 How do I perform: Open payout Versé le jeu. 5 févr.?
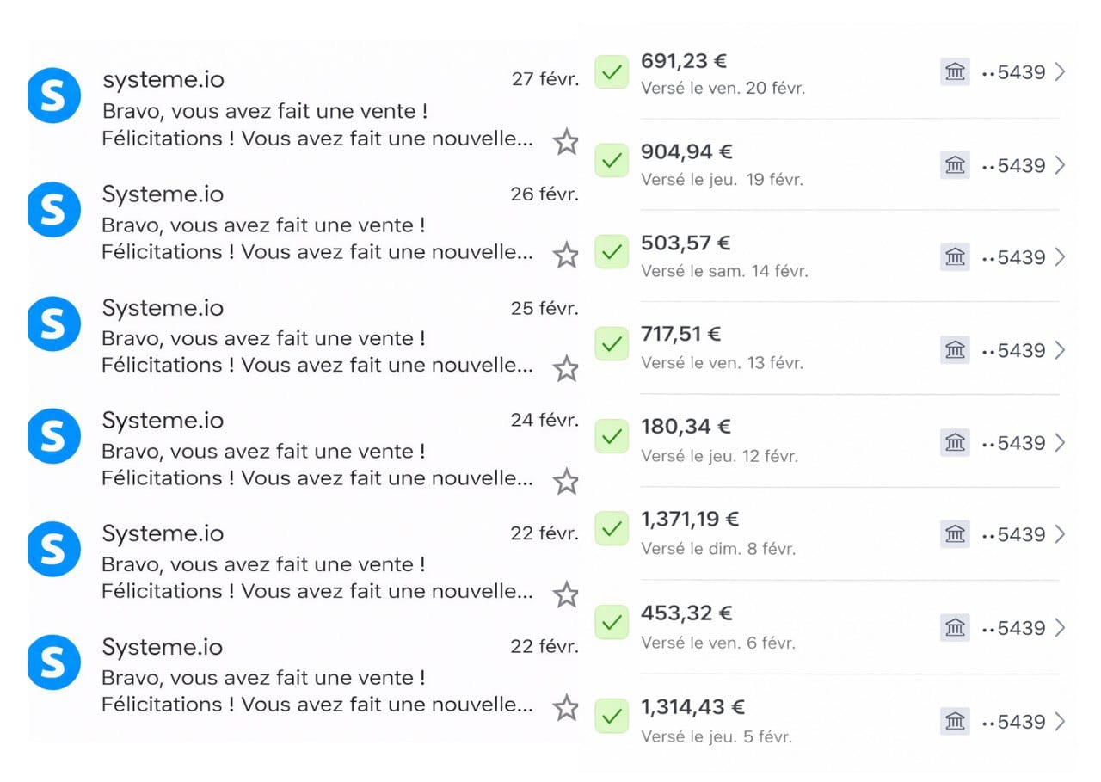pyautogui.click(x=716, y=736)
